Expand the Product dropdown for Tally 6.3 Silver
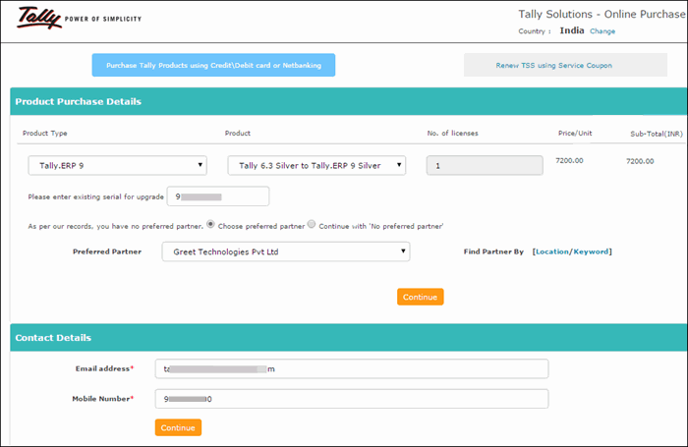 tap(316, 165)
